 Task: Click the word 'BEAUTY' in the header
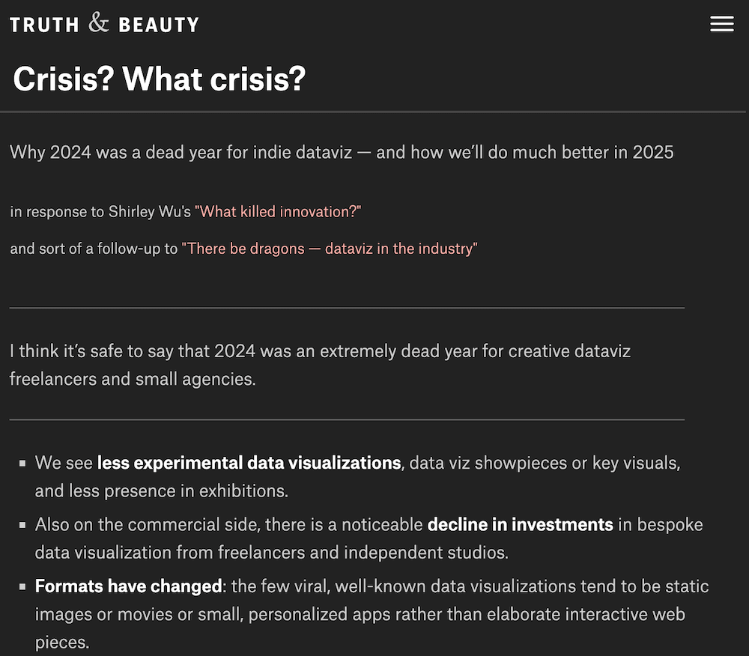[x=159, y=25]
